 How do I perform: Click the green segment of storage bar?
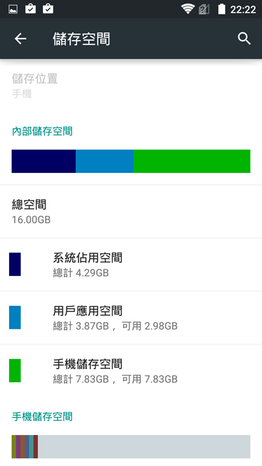192,161
